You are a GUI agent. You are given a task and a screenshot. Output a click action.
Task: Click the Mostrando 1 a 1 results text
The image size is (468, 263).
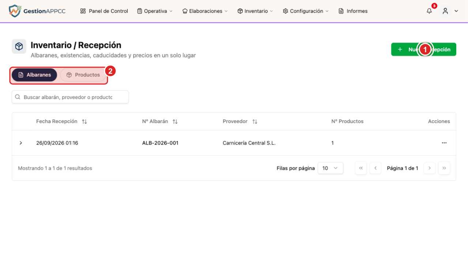(x=55, y=168)
